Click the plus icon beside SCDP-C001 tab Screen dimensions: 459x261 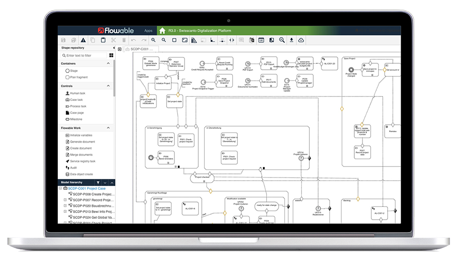click(x=120, y=49)
